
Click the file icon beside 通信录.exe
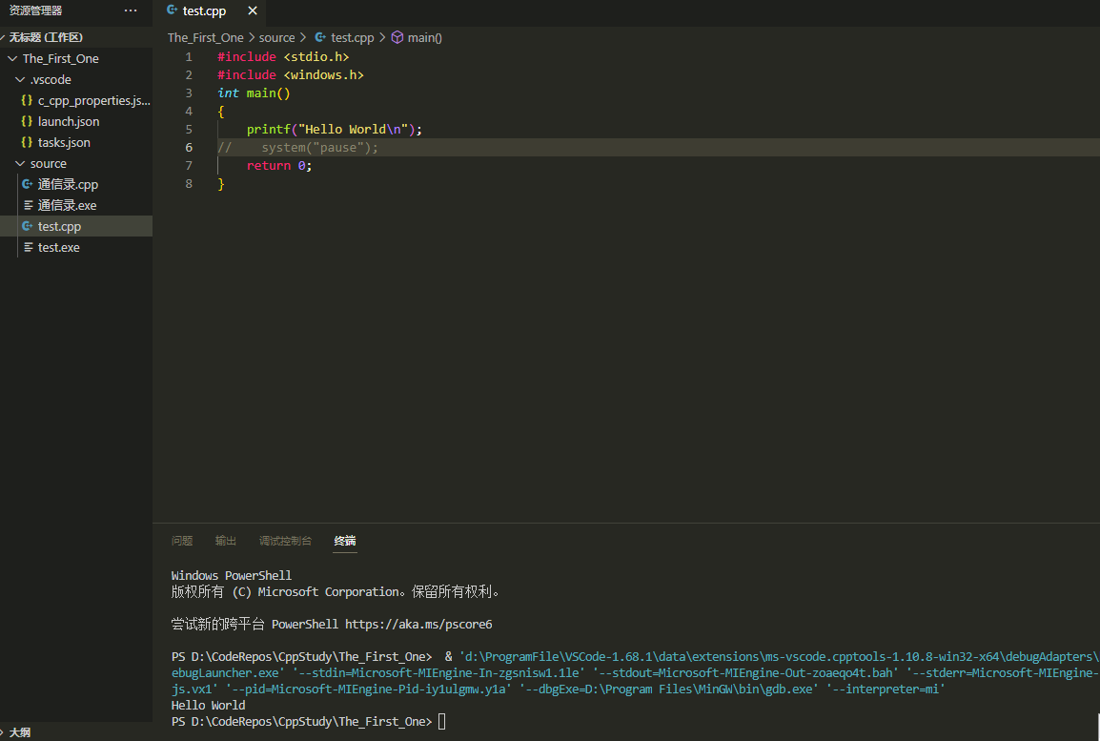click(27, 205)
